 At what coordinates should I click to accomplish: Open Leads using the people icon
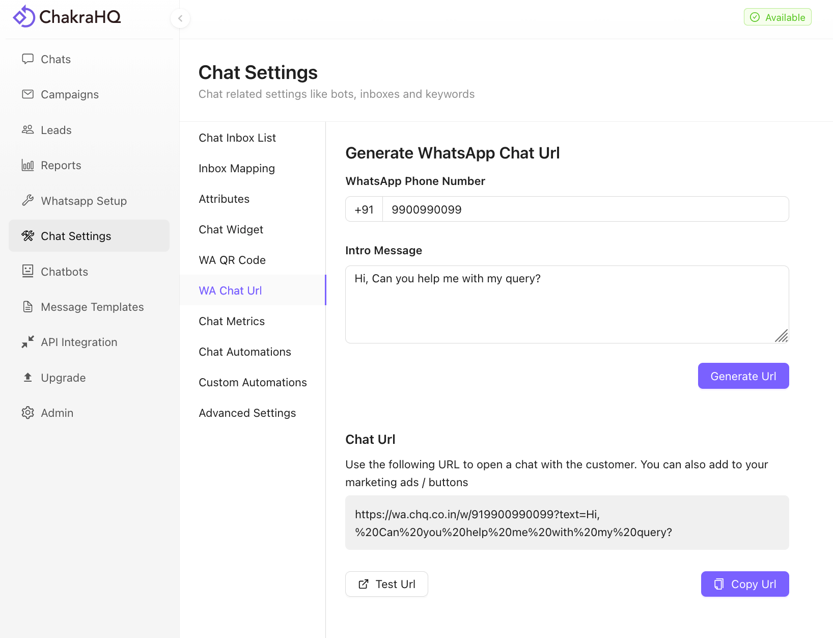click(28, 130)
